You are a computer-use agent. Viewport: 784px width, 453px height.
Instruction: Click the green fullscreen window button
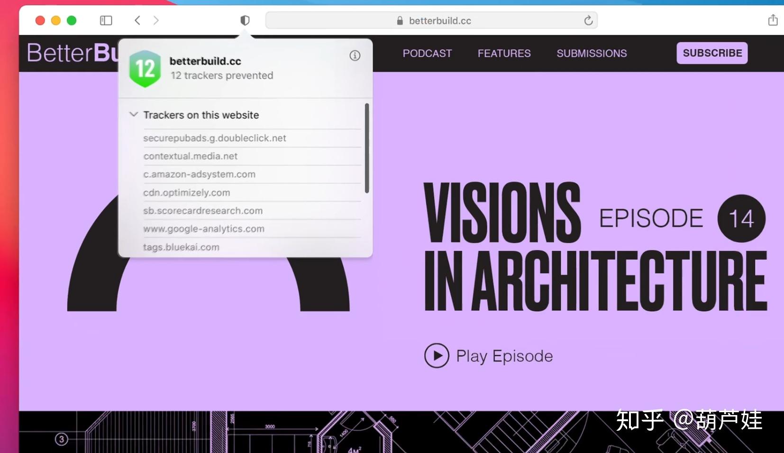[x=72, y=20]
